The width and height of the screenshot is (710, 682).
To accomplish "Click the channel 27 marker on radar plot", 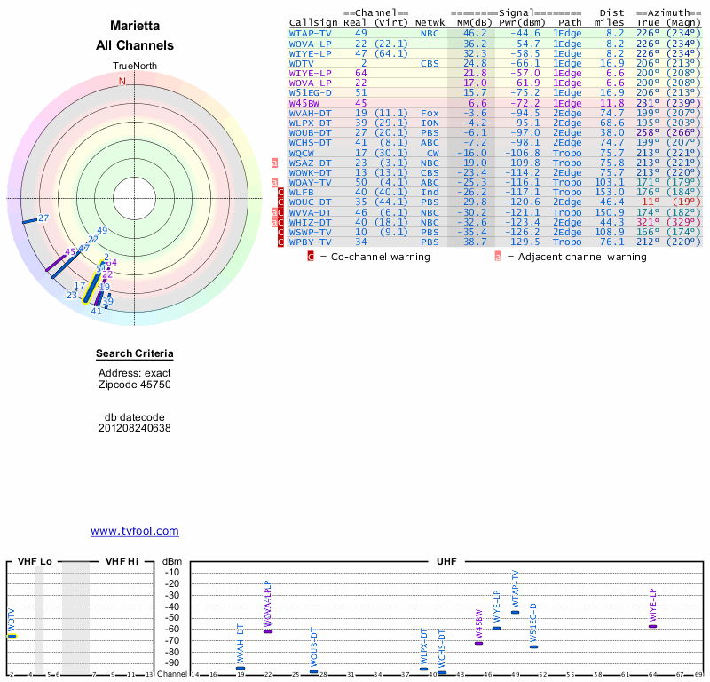I will coord(30,219).
